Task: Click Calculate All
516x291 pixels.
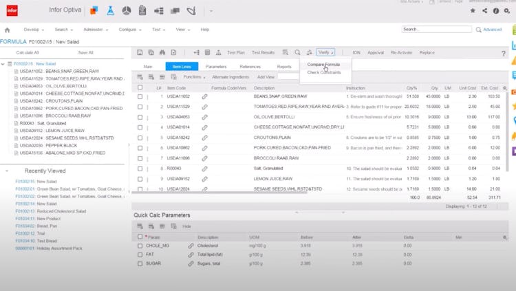Action: point(28,53)
